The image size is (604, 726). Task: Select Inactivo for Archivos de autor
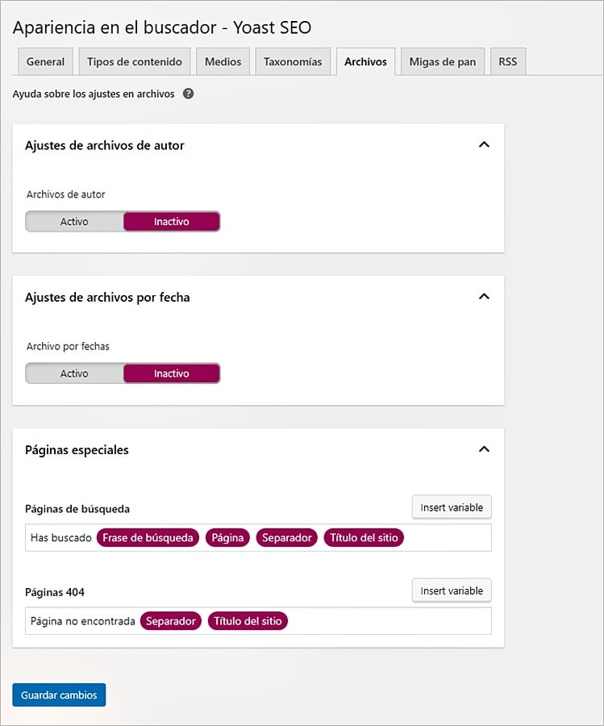pos(171,222)
